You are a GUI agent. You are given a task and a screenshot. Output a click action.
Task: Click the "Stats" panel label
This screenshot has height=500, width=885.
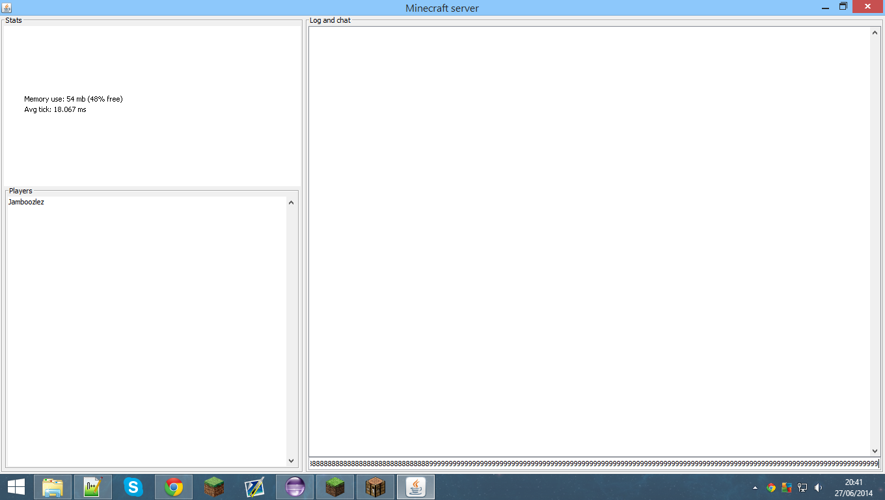[14, 20]
